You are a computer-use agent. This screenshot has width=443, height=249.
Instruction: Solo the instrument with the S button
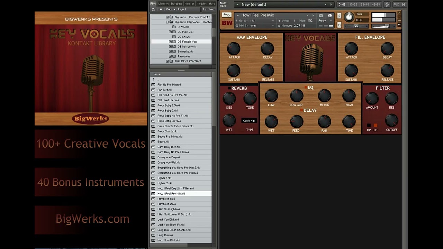[339, 16]
